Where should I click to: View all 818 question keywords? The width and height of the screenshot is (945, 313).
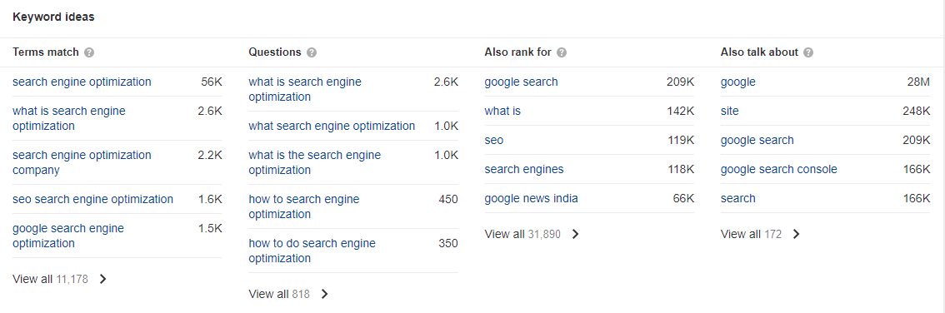(279, 294)
